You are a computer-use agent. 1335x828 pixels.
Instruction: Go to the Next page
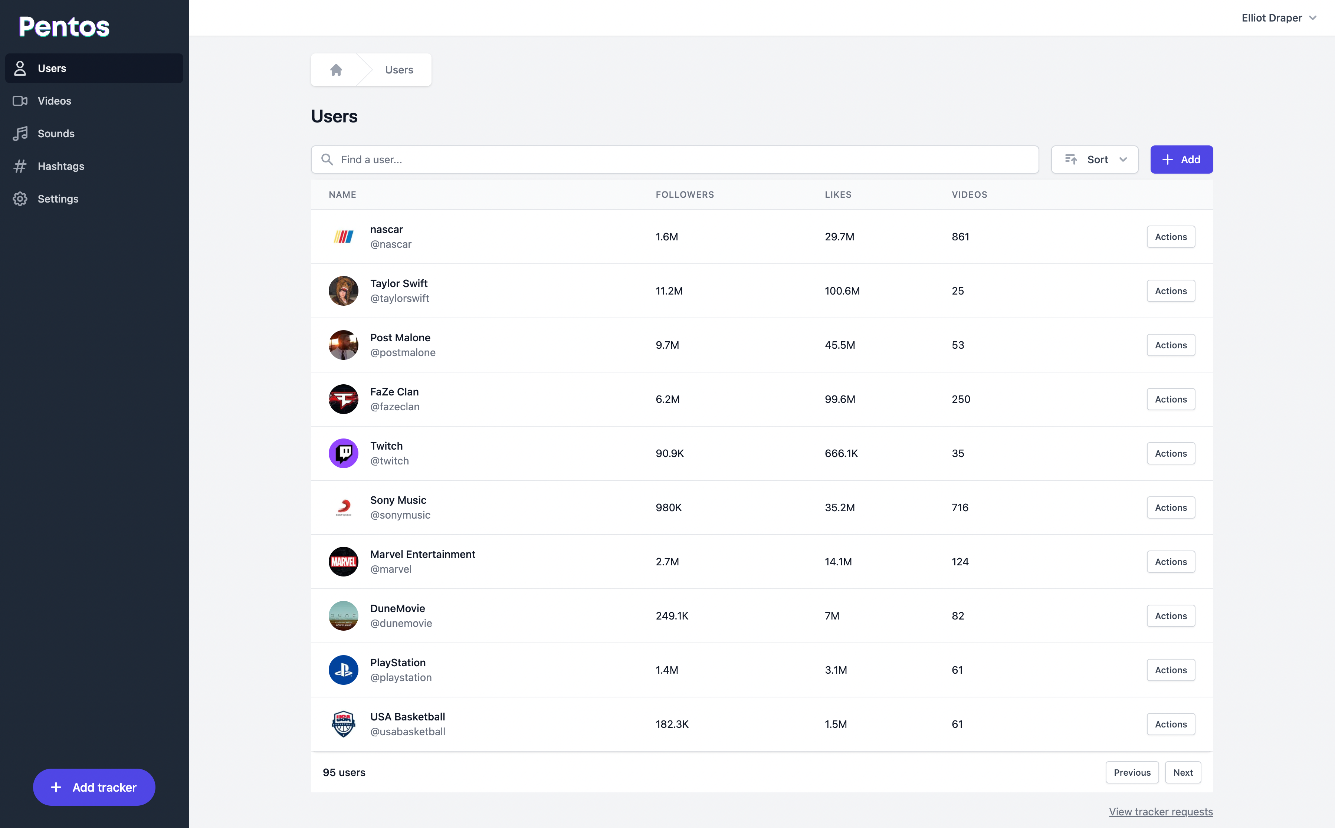click(1183, 772)
